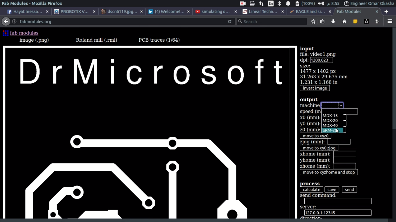Focus the server address input field
Viewport: 396px width, 222px height.
pyautogui.click(x=338, y=213)
